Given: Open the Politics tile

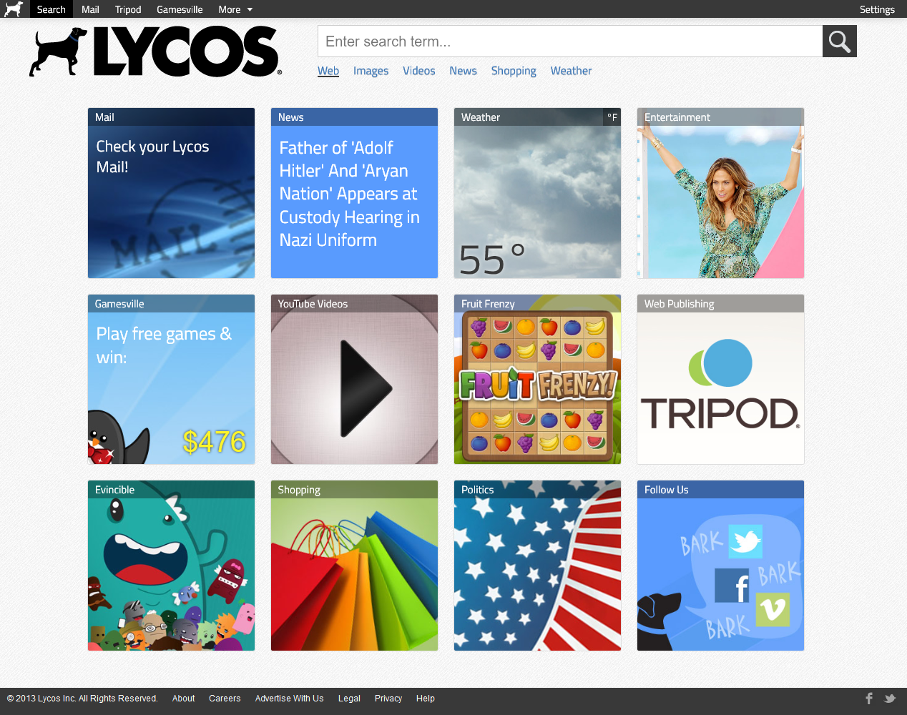Looking at the screenshot, I should click(537, 566).
